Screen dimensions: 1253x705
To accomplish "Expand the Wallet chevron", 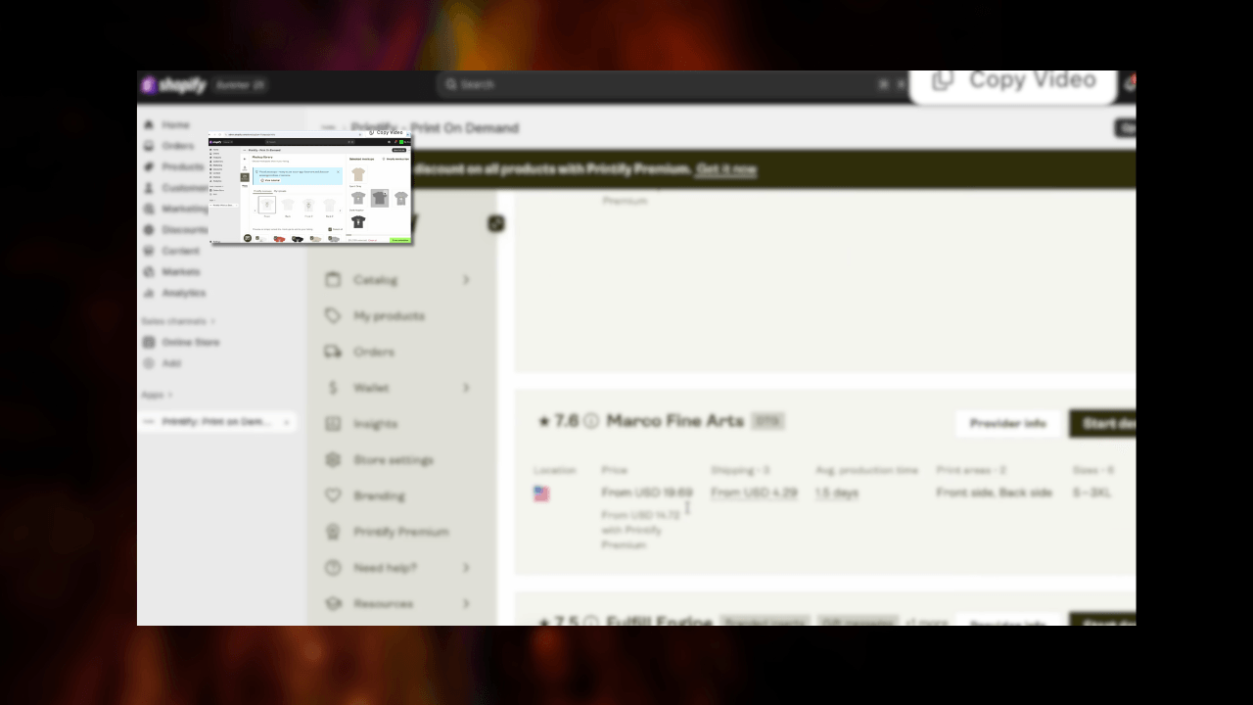I will (466, 388).
